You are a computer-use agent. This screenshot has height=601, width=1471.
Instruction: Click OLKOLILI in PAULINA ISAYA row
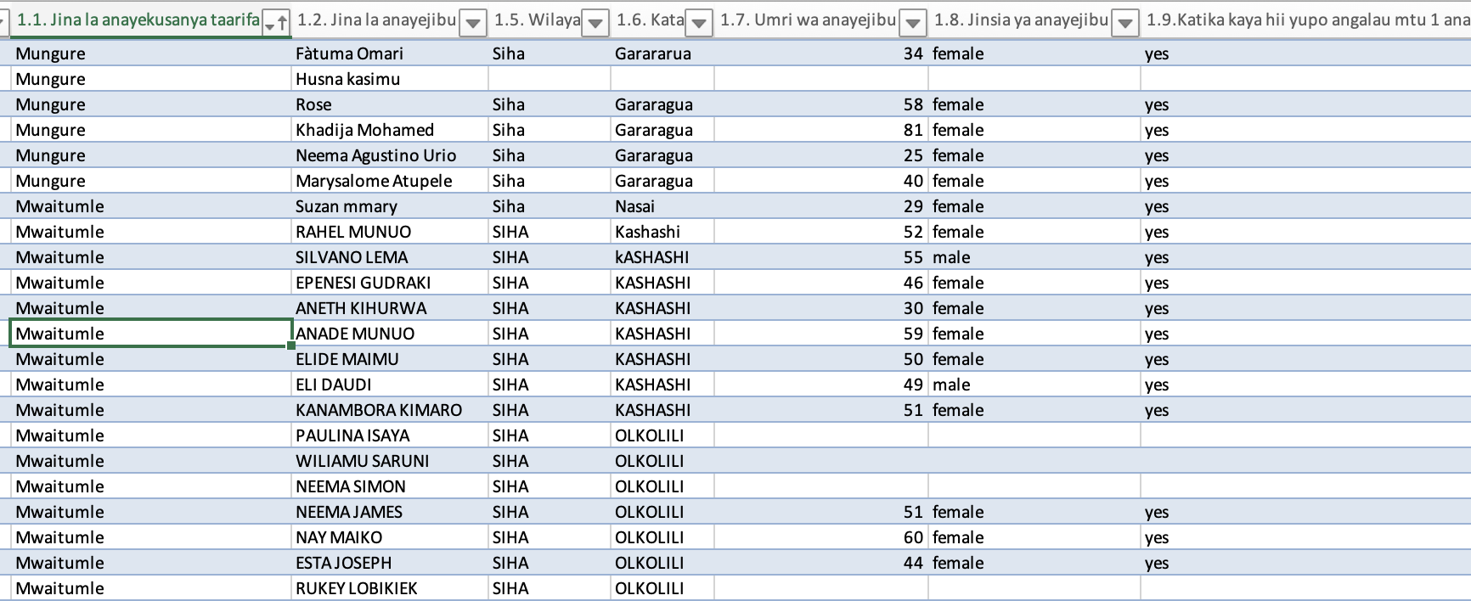662,435
